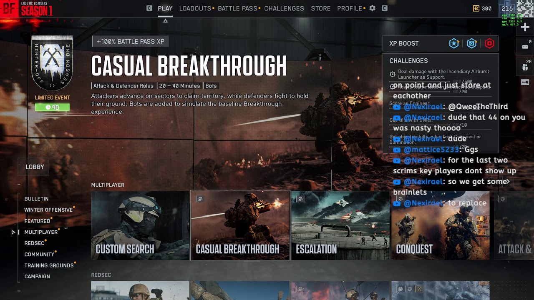Click the XP badge on Escalation tile
The image size is (534, 300).
(x=300, y=199)
